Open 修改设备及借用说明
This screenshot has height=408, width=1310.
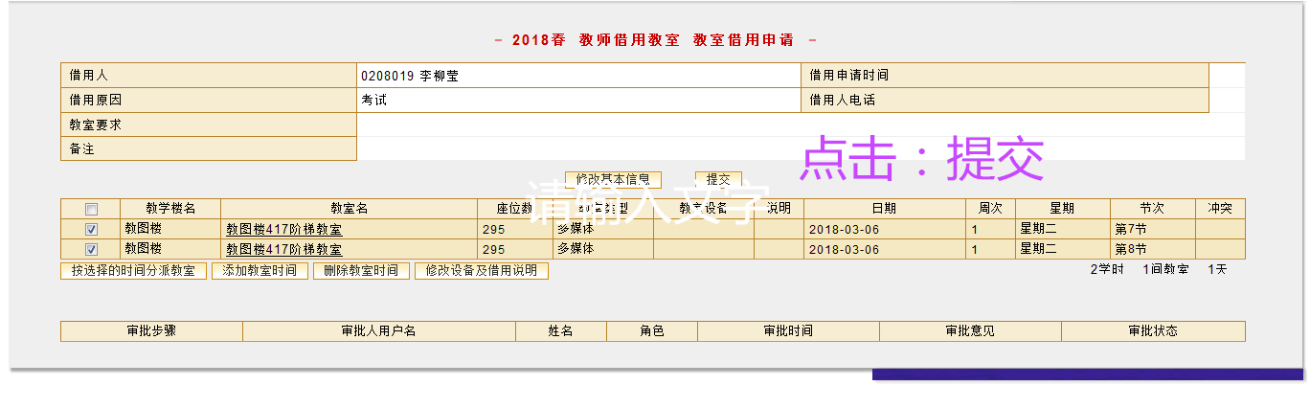coord(481,271)
